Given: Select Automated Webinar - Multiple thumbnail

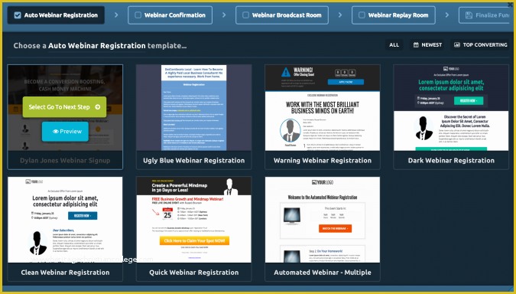Looking at the screenshot, I should coord(323,220).
